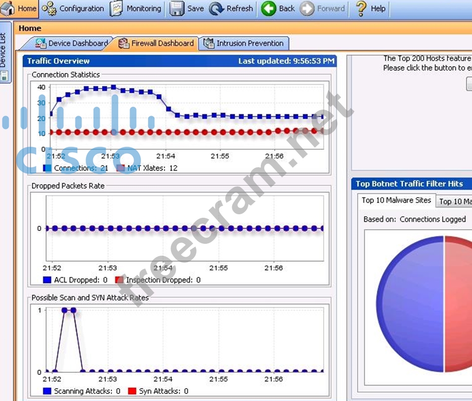Click the red NAT Xlates legend swatch
The height and width of the screenshot is (401, 472).
[x=120, y=168]
